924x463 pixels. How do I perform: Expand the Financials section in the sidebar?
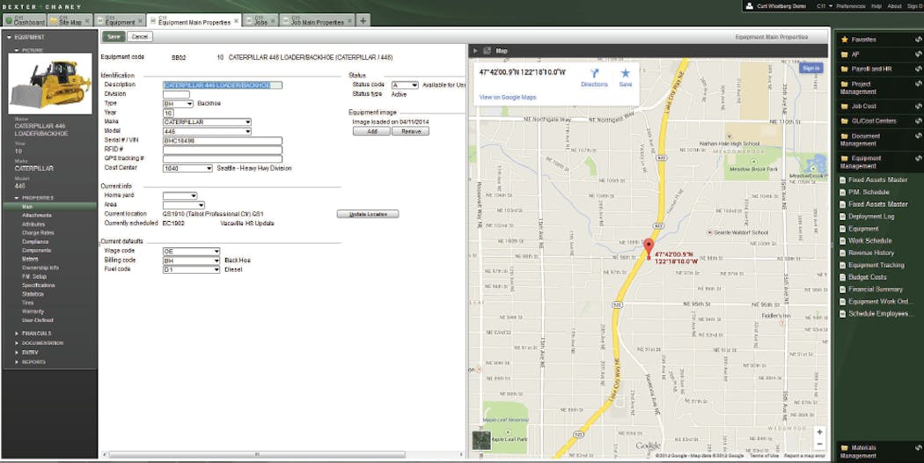click(x=36, y=334)
